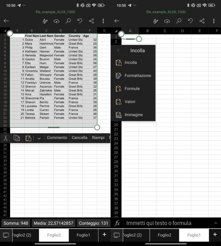Open the pen edit tool, left screen
This screenshot has height=246, width=221.
point(45,21)
